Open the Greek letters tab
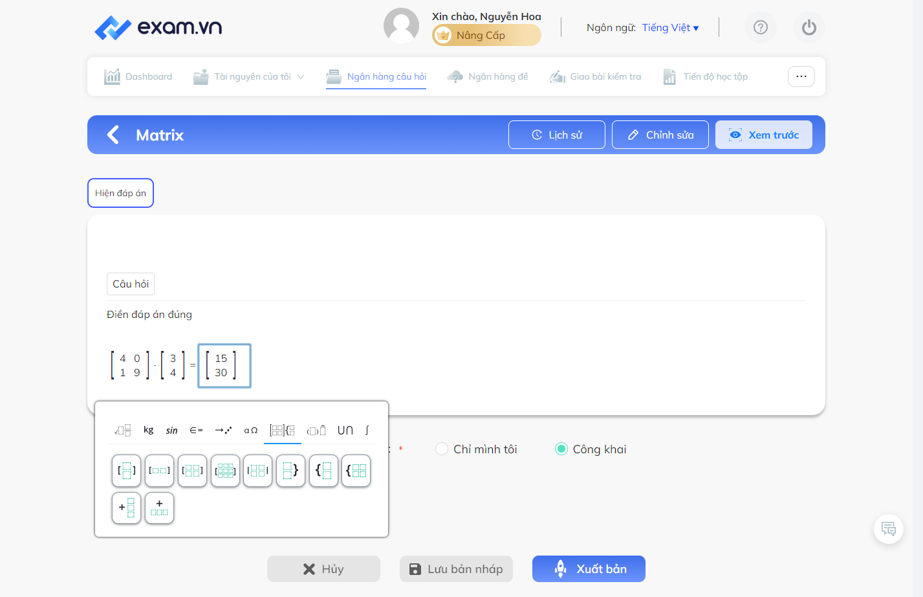Viewport: 923px width, 597px height. click(x=251, y=430)
